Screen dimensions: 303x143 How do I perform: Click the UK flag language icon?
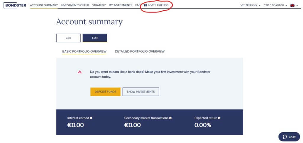[292, 5]
